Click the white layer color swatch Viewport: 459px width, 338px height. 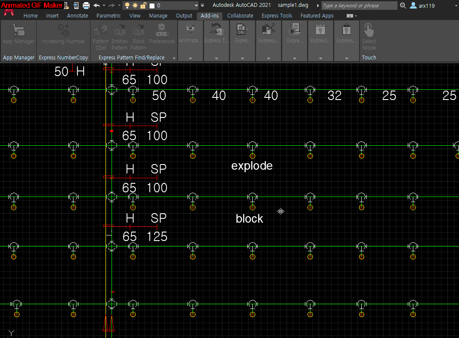(152, 6)
